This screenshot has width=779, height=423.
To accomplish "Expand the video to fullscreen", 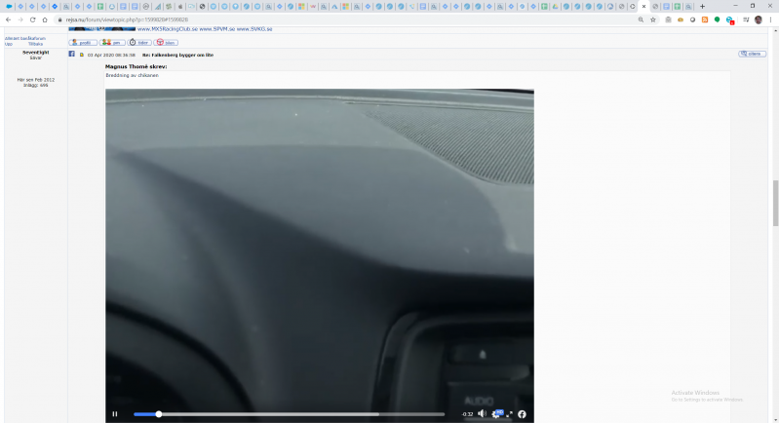I will pyautogui.click(x=509, y=414).
